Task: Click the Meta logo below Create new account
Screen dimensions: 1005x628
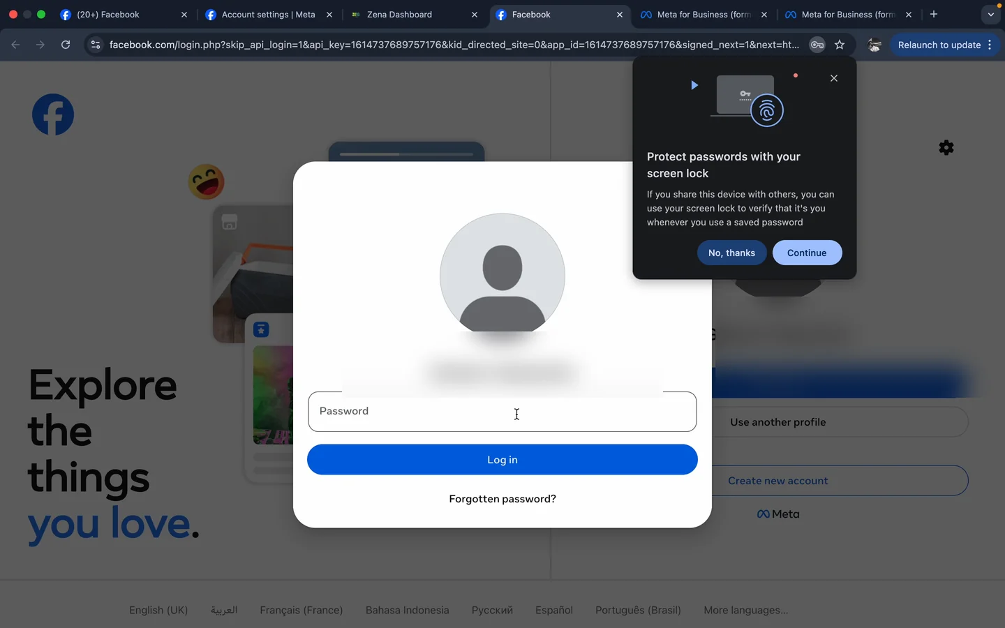Action: (x=778, y=514)
